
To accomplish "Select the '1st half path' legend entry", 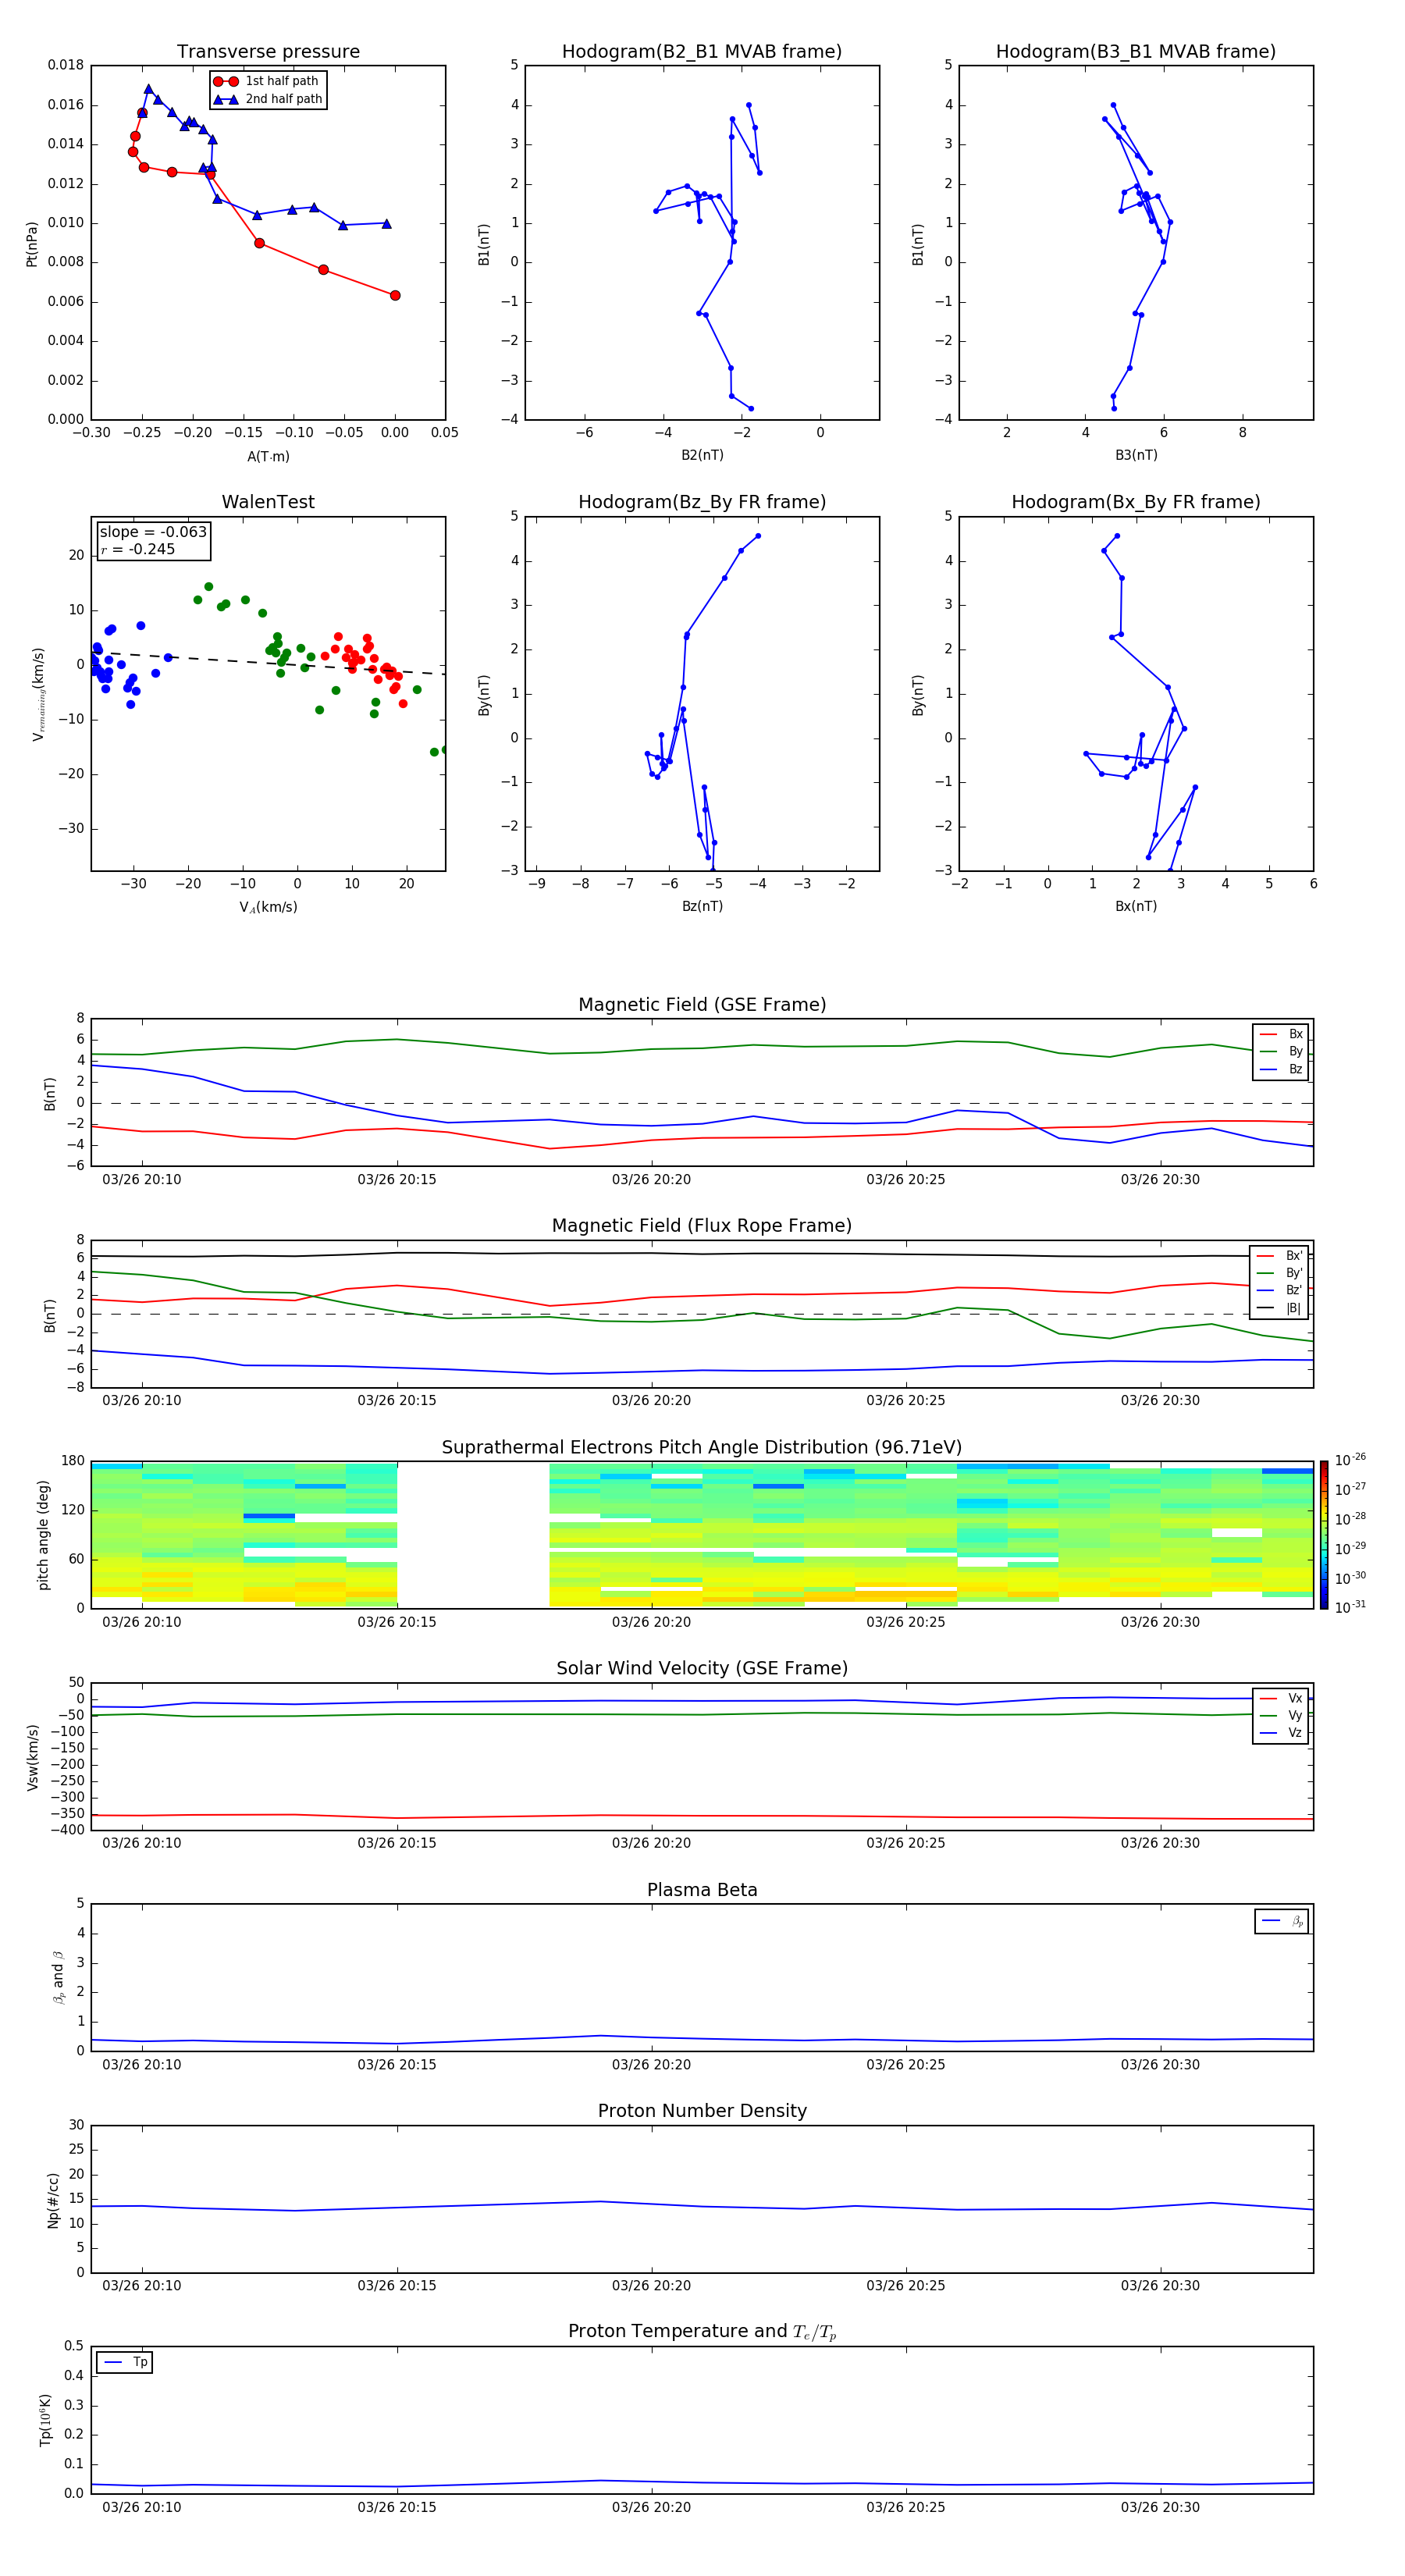I will click(267, 81).
